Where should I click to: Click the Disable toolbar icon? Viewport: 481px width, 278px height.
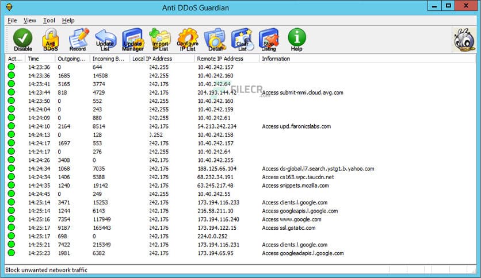(x=22, y=40)
